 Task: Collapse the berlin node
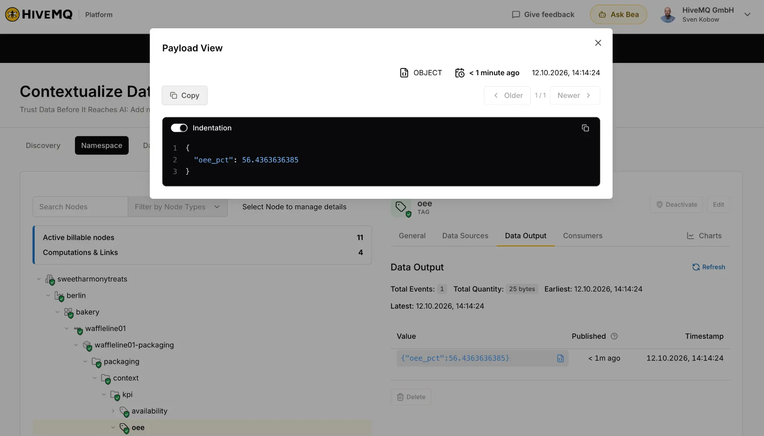tap(48, 295)
